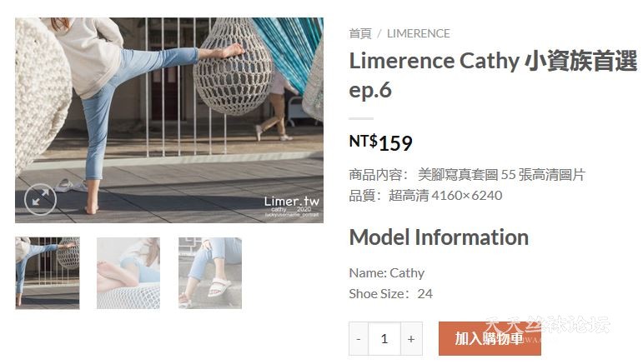Increase quantity with the plus button
Viewport: 643px width, 364px height.
(411, 339)
